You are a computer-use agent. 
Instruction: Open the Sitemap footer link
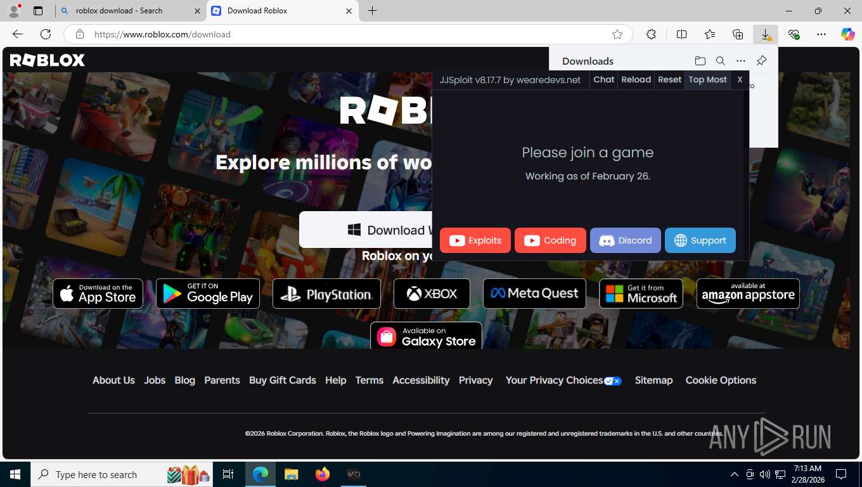point(653,380)
